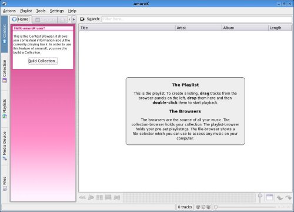Sort playlist by Album column header
Image resolution: width=294 pixels, height=212 pixels.
point(245,28)
